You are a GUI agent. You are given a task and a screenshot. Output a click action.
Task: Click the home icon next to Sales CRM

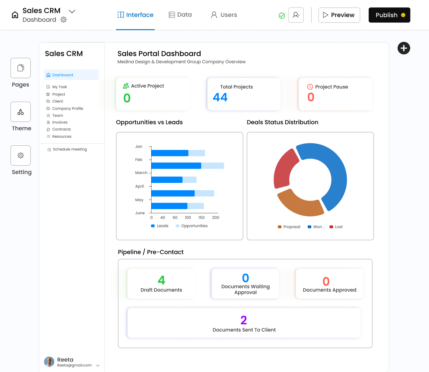pyautogui.click(x=15, y=15)
